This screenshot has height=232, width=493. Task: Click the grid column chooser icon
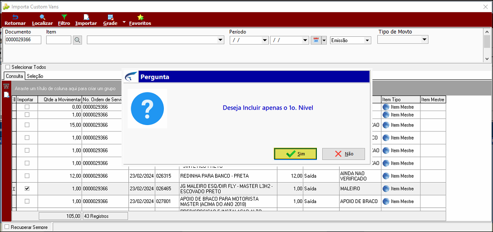tap(14, 100)
